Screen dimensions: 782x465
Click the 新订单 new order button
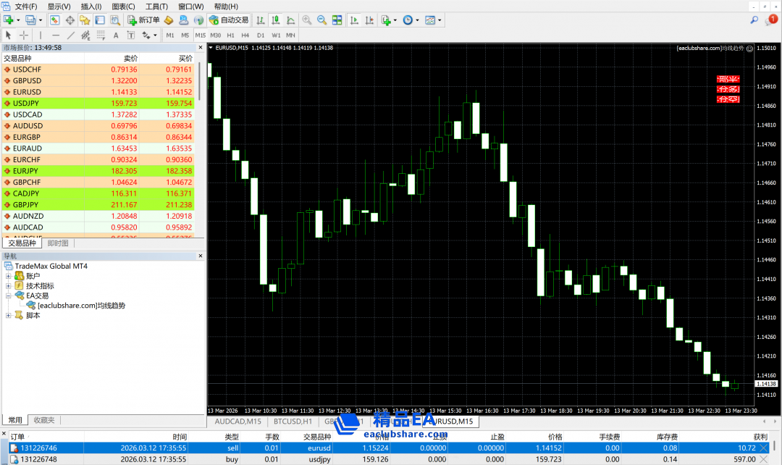[143, 20]
